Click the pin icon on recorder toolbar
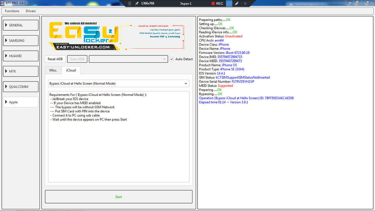This screenshot has height=211, width=375. (137, 4)
